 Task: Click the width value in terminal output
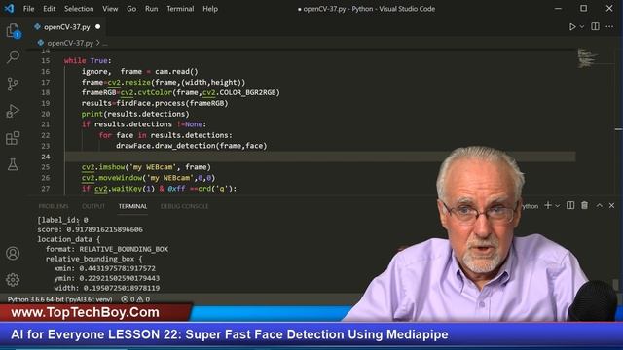click(121, 288)
